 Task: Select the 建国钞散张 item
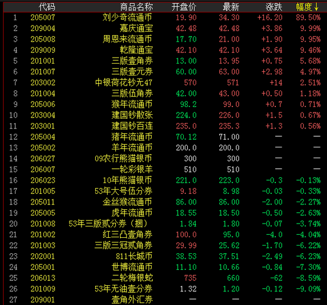click(x=132, y=115)
